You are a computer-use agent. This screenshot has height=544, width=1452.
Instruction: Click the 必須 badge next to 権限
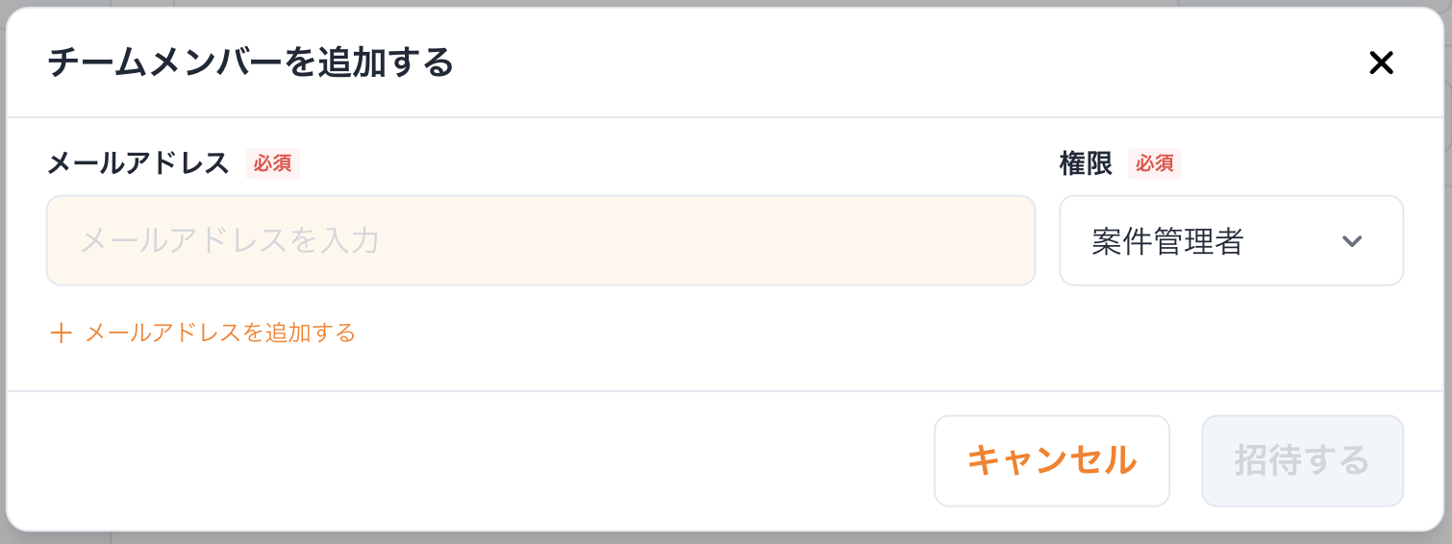click(1154, 164)
